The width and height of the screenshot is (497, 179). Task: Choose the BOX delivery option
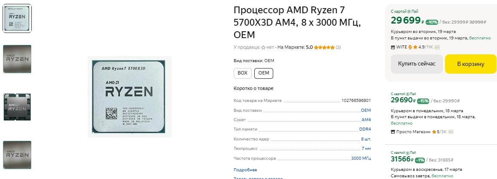[242, 73]
